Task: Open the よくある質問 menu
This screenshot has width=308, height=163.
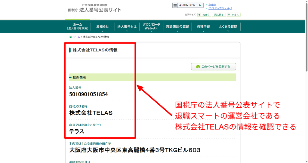Action: 228,26
